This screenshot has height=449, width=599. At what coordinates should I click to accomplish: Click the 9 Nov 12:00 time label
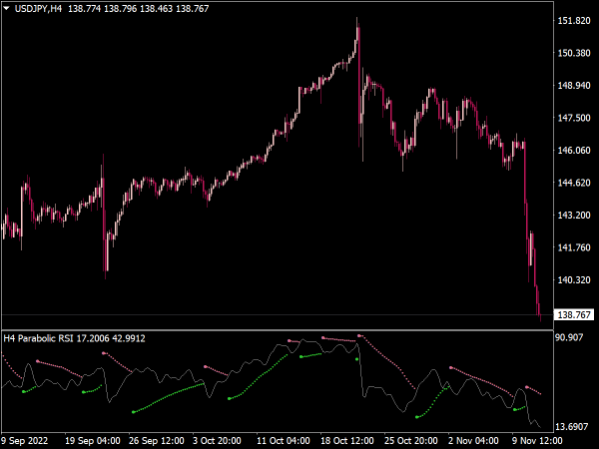pos(537,441)
